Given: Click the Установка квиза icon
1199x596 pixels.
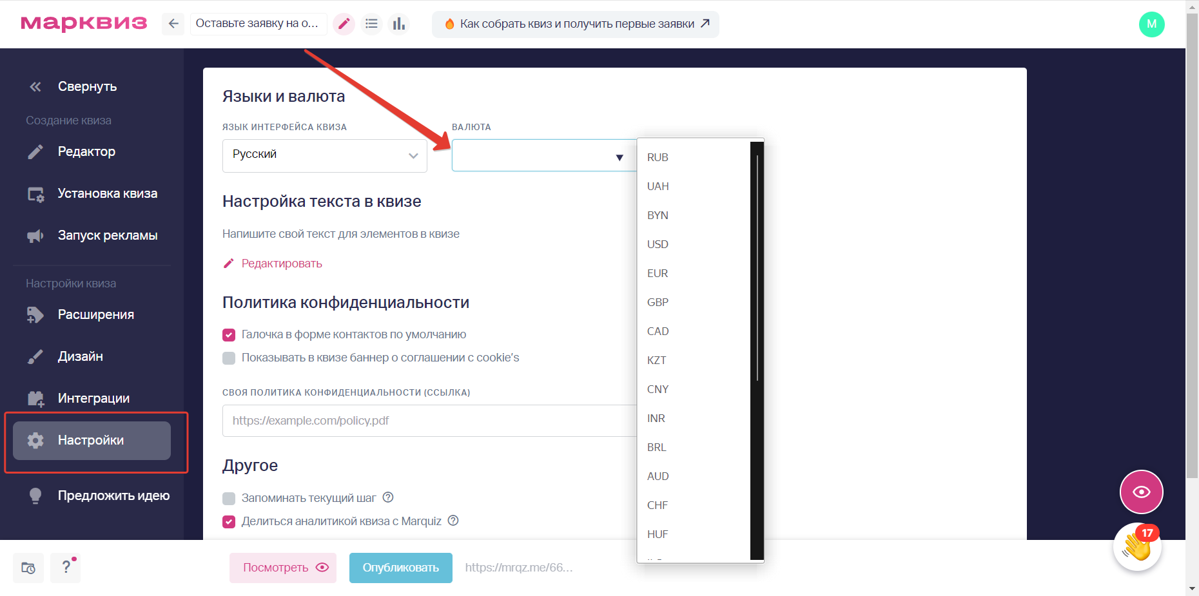Looking at the screenshot, I should (x=35, y=194).
